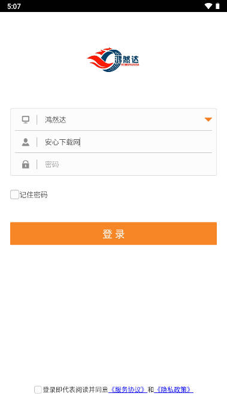Tap the orange 登录 button
This screenshot has height=405, width=227.
click(x=114, y=233)
